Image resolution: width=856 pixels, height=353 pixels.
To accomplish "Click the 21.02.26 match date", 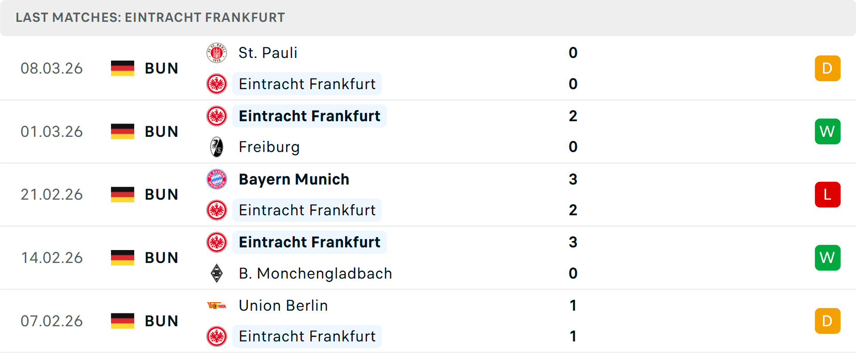I will (x=52, y=194).
